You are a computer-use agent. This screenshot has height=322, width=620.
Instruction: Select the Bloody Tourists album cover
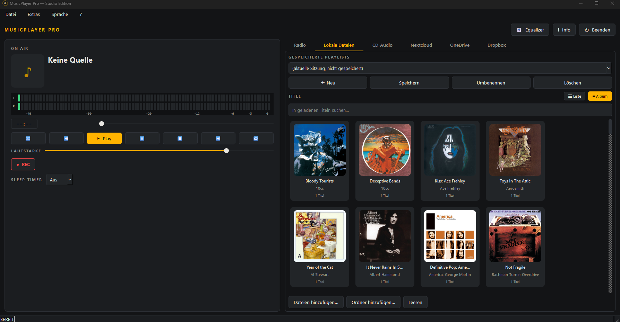pyautogui.click(x=320, y=150)
